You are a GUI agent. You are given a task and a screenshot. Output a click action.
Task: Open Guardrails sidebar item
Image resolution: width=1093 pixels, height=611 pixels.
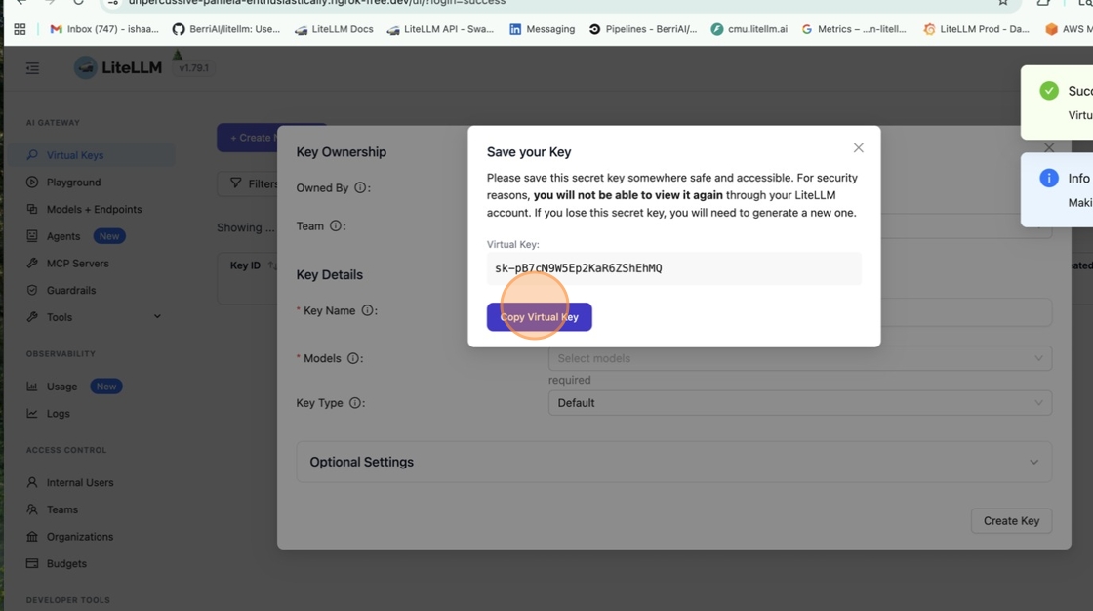(x=70, y=290)
